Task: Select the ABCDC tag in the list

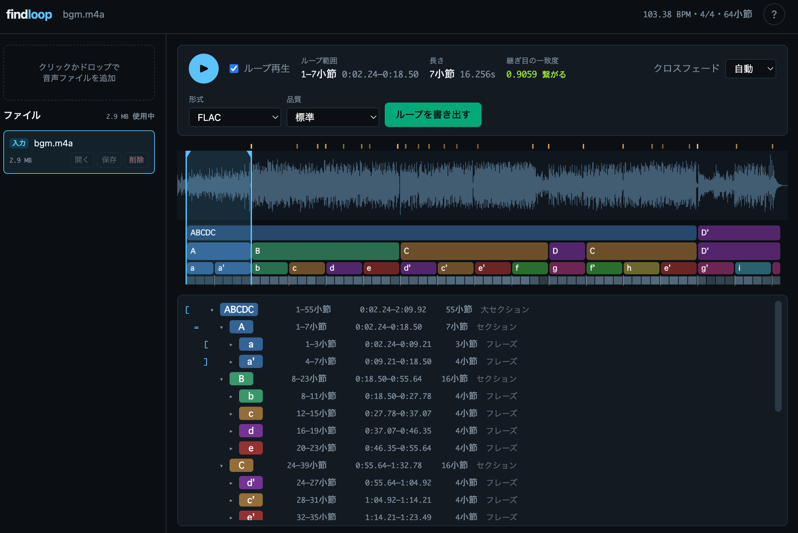Action: tap(239, 309)
